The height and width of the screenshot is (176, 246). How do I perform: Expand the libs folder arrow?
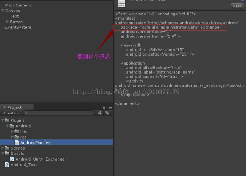[12, 131]
